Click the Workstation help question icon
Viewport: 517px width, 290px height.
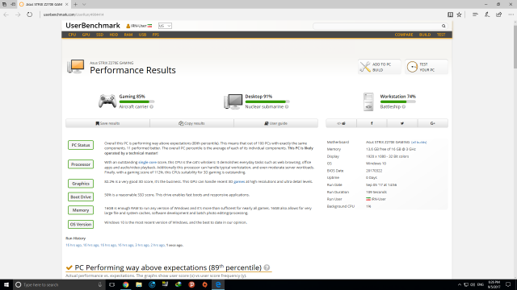pyautogui.click(x=404, y=107)
